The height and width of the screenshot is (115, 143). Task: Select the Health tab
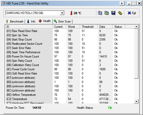[45, 21]
